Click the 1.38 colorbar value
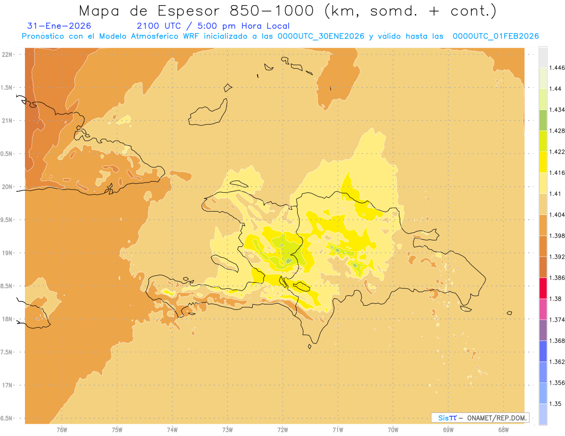 [556, 299]
